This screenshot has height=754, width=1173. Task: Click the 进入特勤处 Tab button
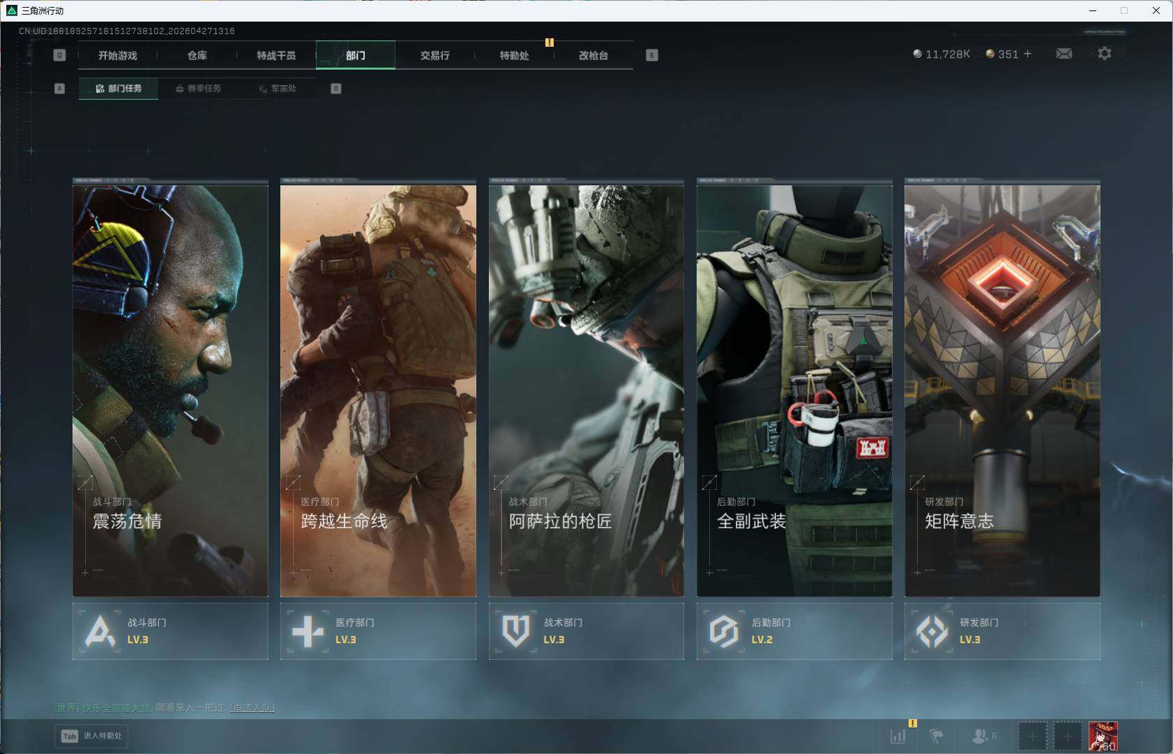pyautogui.click(x=92, y=736)
